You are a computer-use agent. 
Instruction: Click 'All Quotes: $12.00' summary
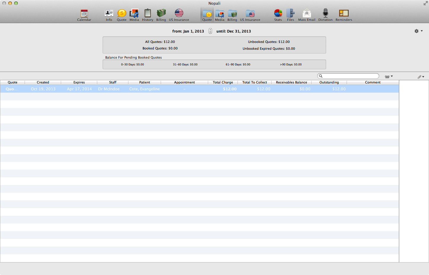click(x=160, y=42)
